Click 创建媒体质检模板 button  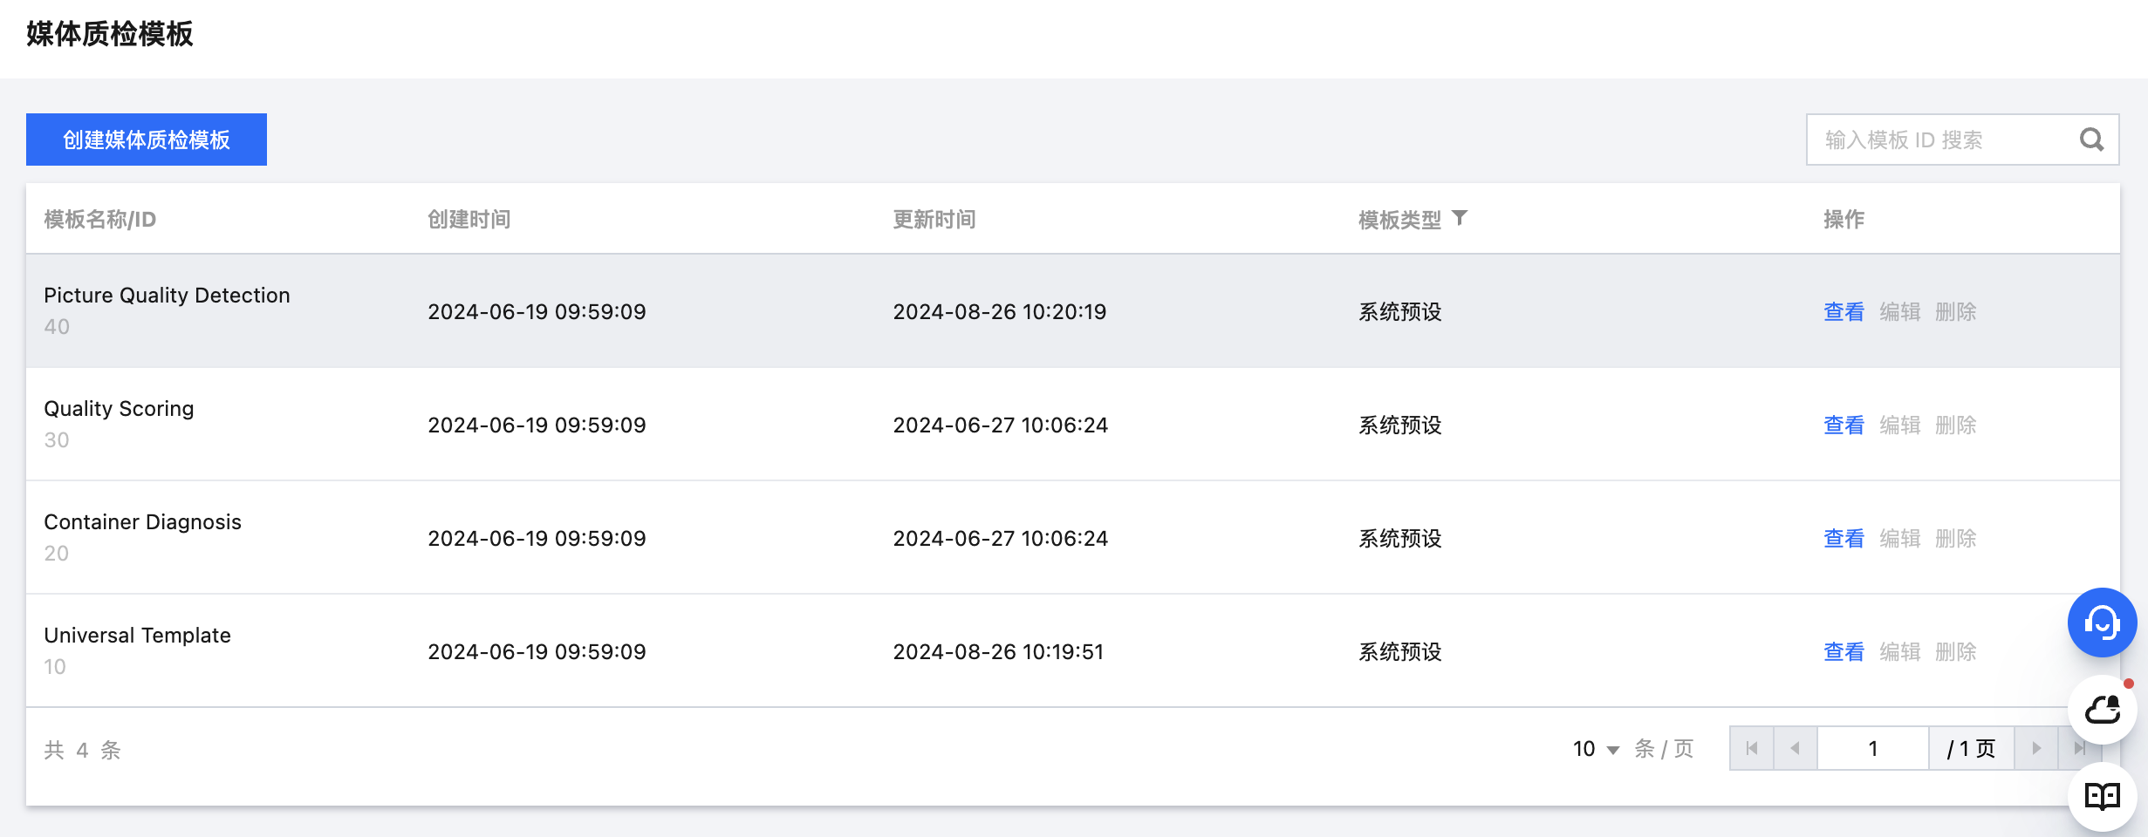tap(147, 139)
